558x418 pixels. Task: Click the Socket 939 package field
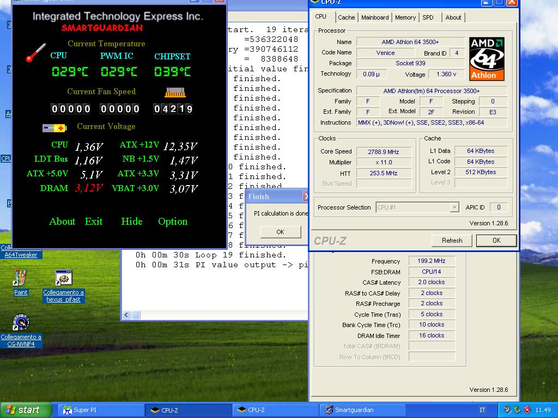pyautogui.click(x=410, y=63)
